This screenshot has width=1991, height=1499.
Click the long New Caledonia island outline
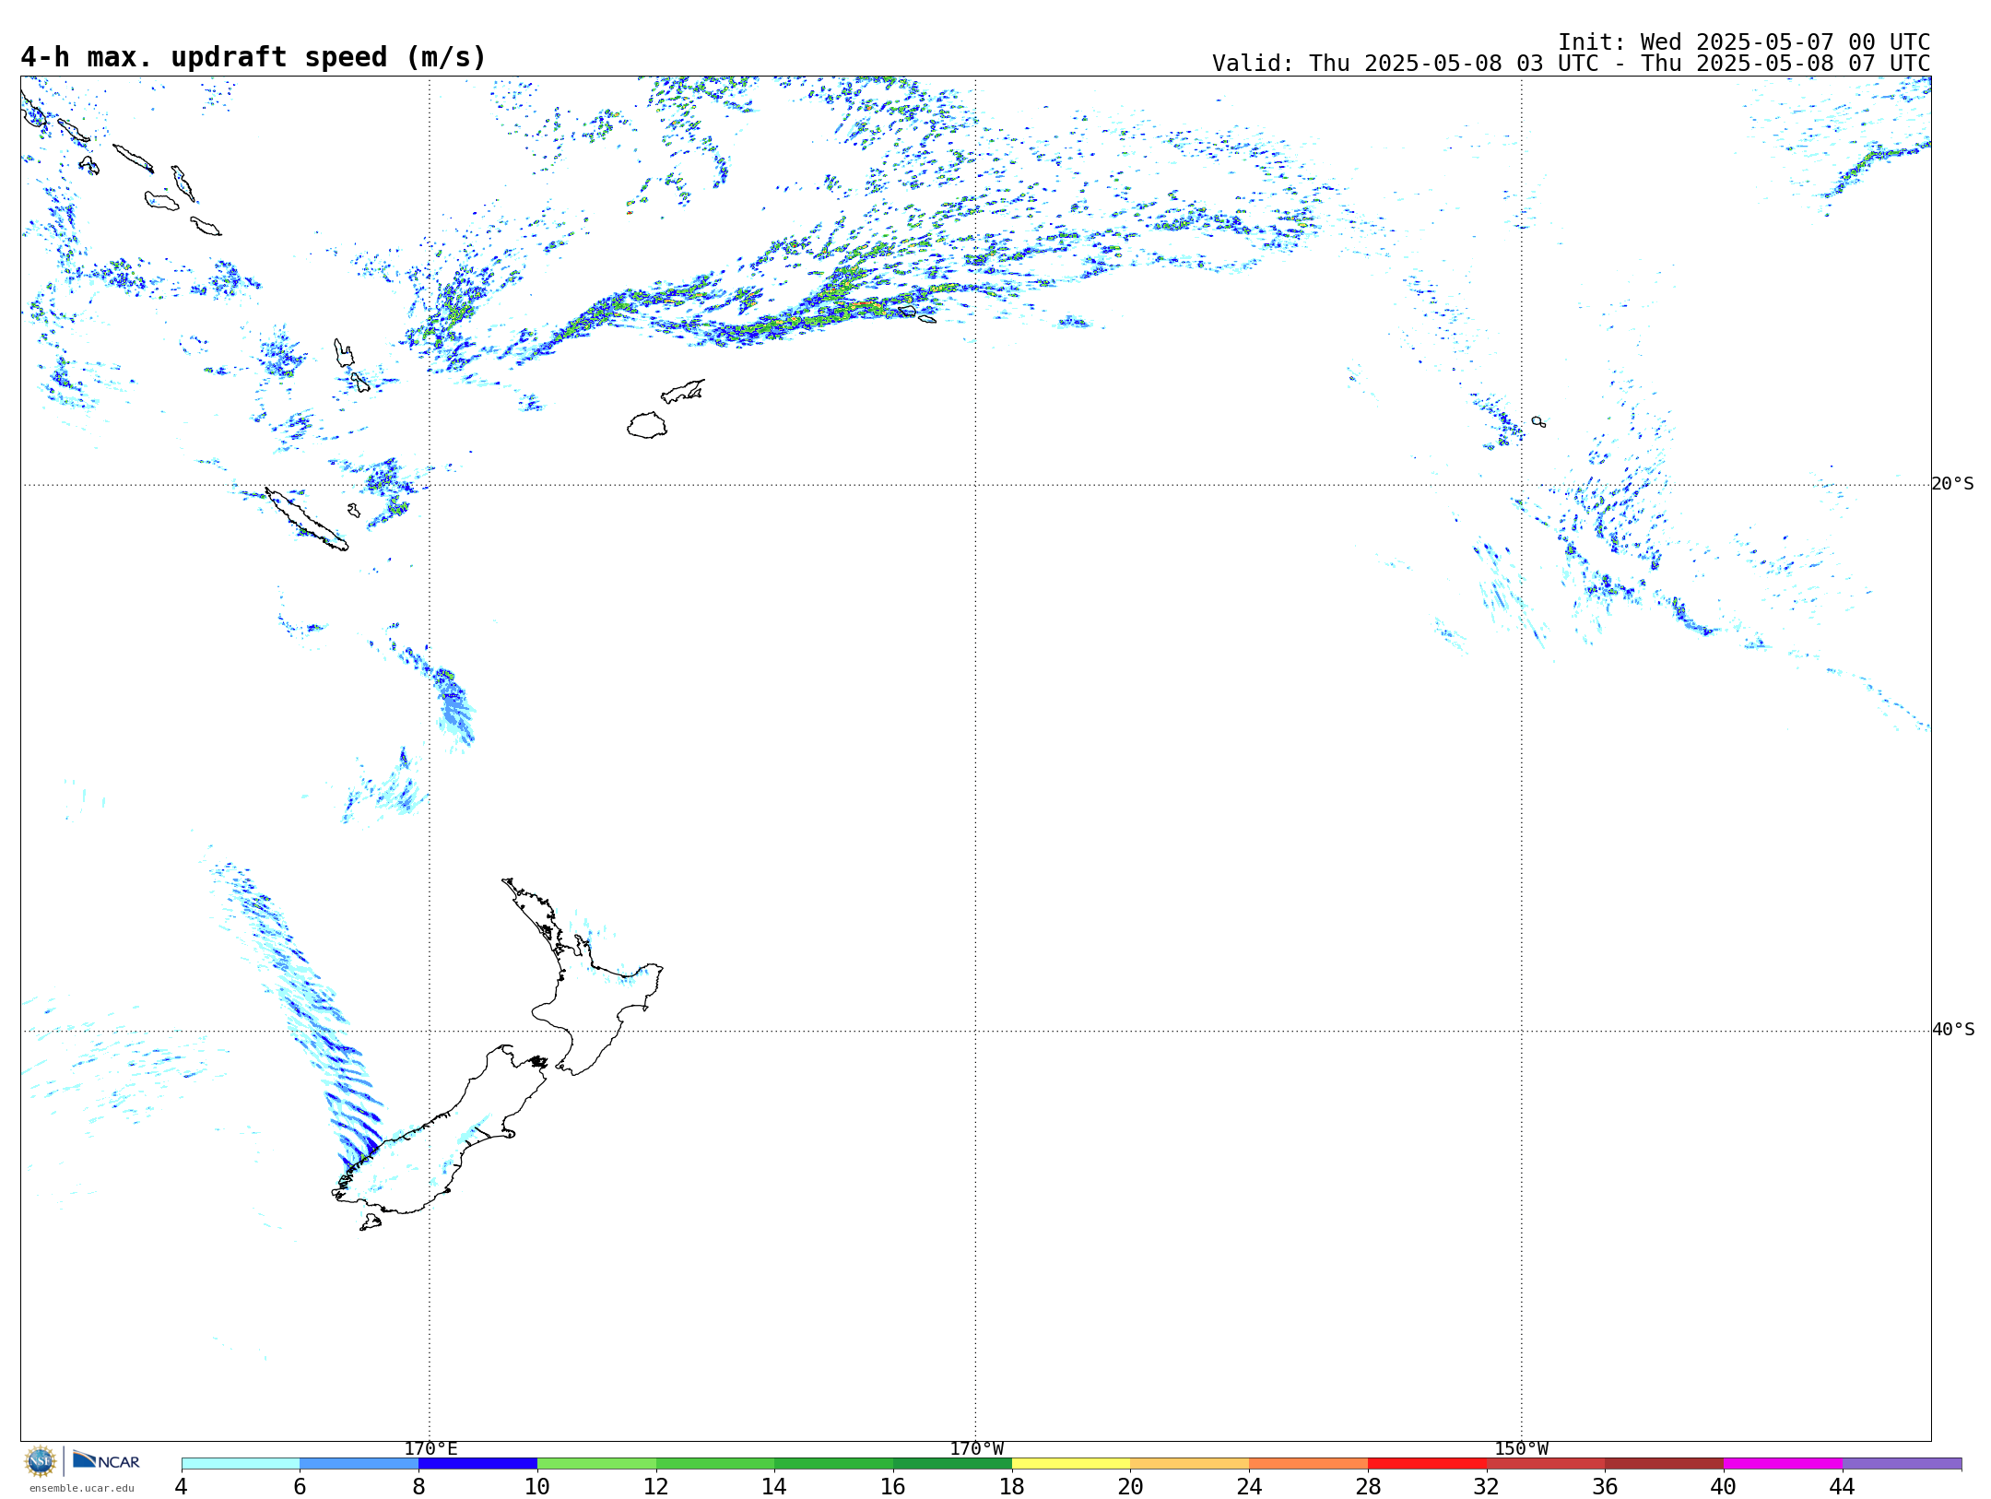tap(306, 519)
